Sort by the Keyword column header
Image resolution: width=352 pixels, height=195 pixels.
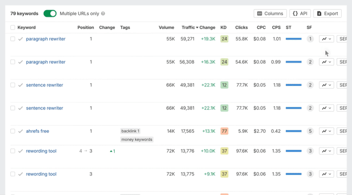[x=27, y=28]
